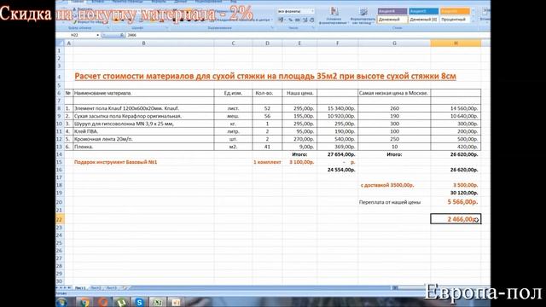This screenshot has height=307, width=546.
Task: Apply blue Акцент5 cell style
Action: pyautogui.click(x=423, y=11)
